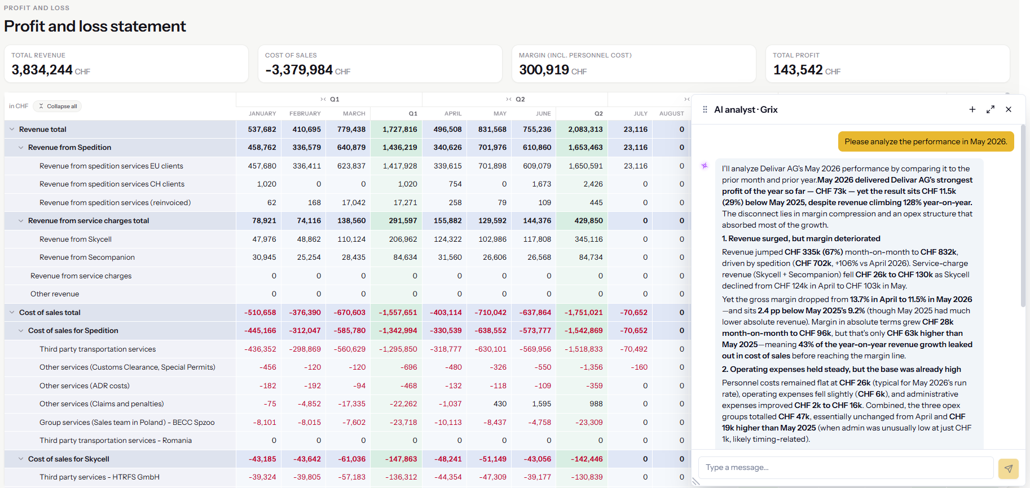Click Revenue total January value 537,682
The height and width of the screenshot is (488, 1030).
tap(262, 129)
